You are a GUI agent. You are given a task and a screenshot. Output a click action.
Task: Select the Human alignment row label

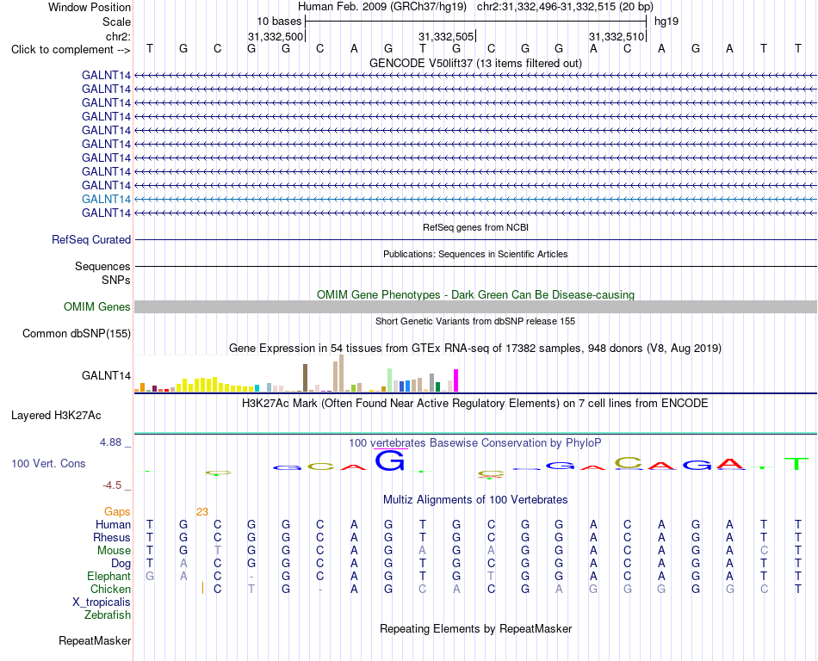tap(113, 524)
